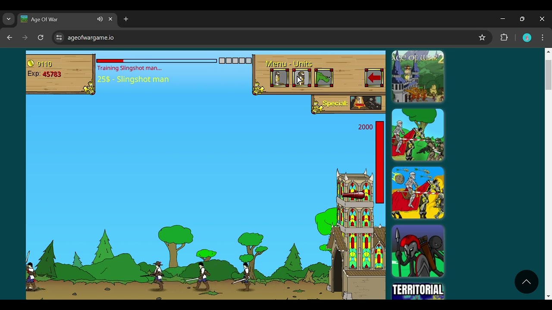Open the Territorial game thumbnail
The image size is (552, 310).
click(x=418, y=291)
